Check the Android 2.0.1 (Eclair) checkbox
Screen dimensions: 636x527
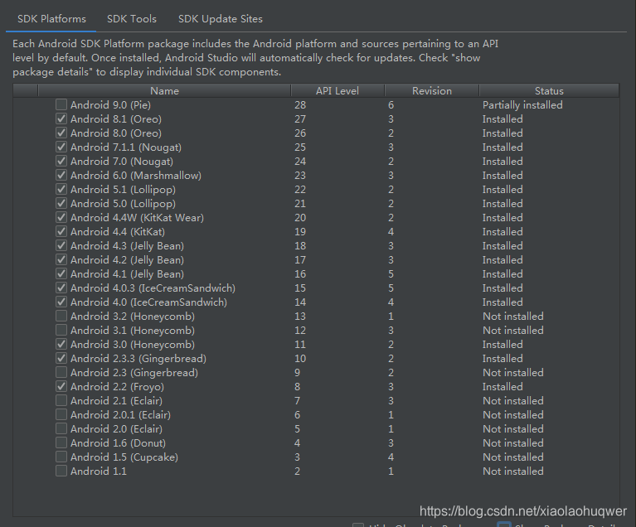pyautogui.click(x=61, y=414)
